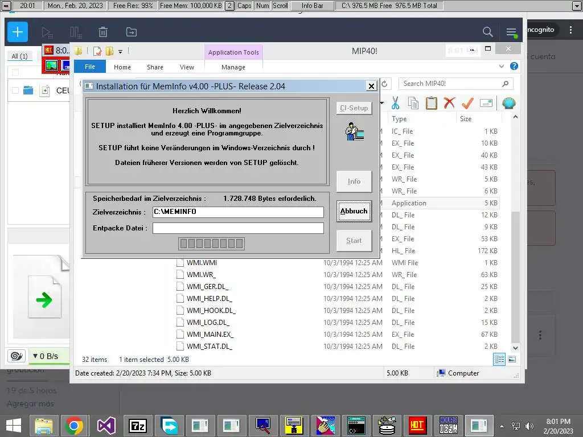583x437 pixels.
Task: Open the View ribbon tab
Action: point(187,67)
